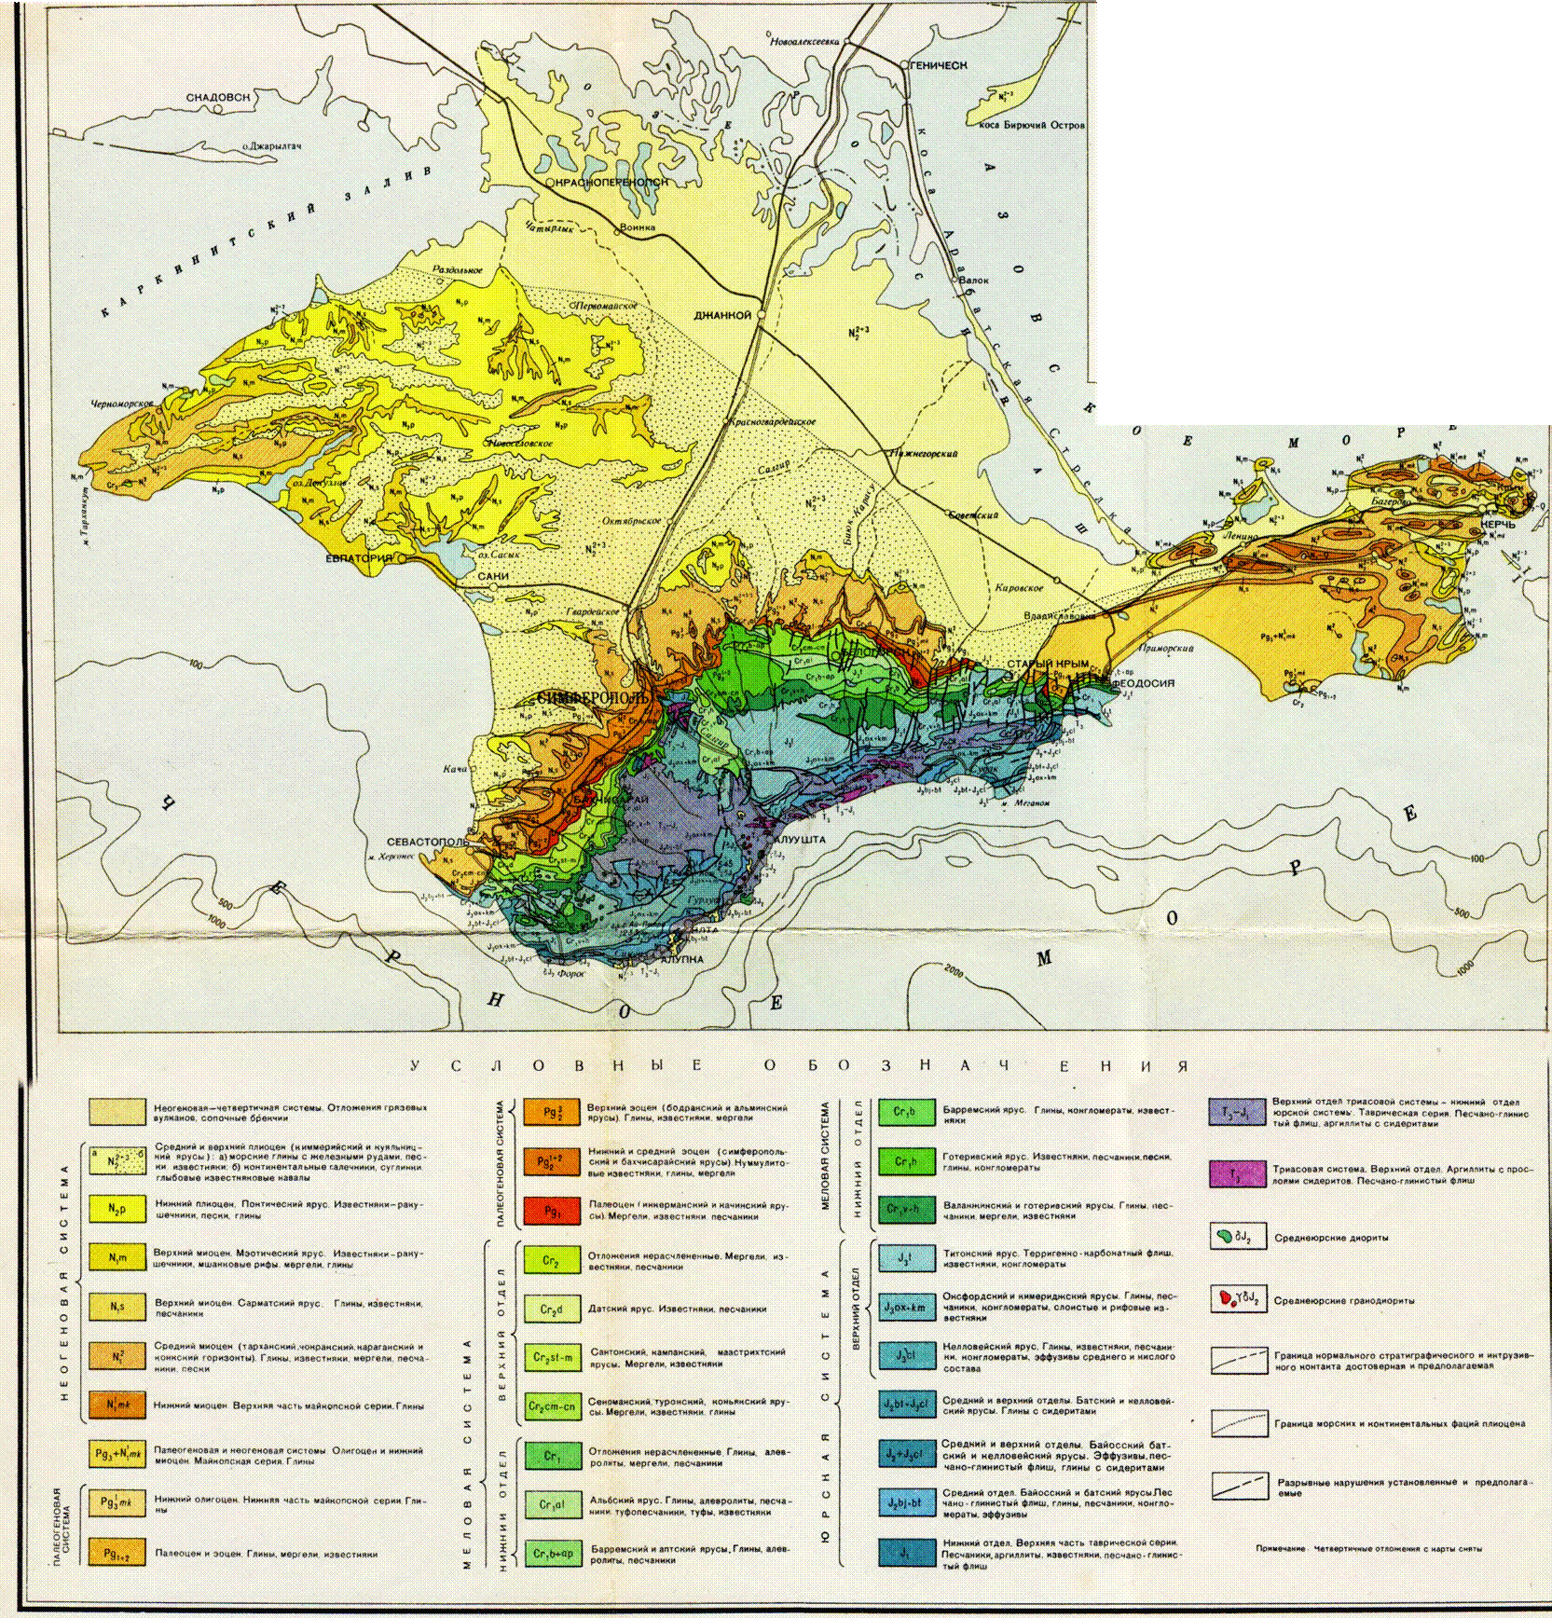Click the СКАДОВСК town label
Screen dimensions: 1552x1618
pyautogui.click(x=218, y=97)
